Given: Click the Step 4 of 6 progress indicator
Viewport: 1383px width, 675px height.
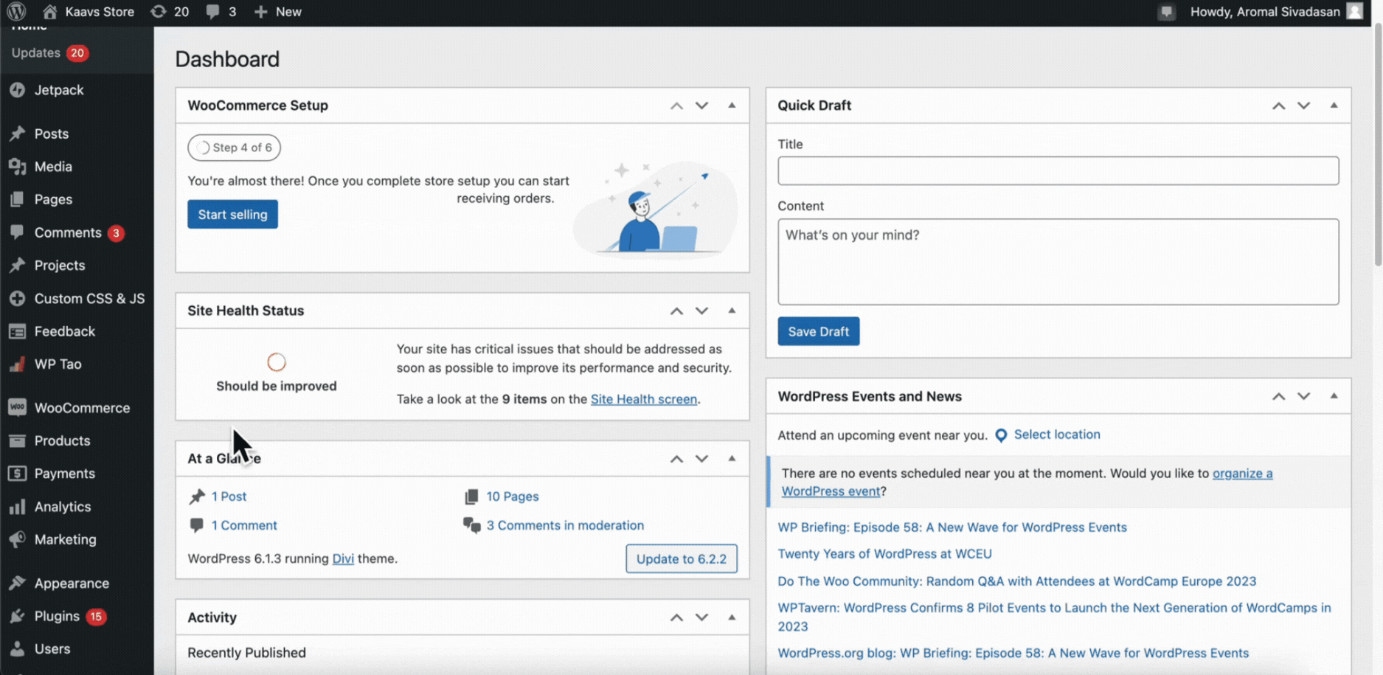Looking at the screenshot, I should (234, 148).
